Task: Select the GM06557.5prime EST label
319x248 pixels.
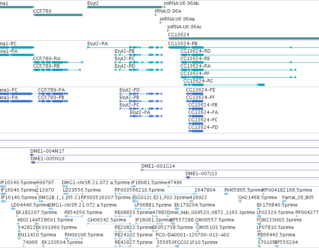Action: 214,220
